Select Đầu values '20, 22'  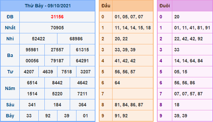(x=121, y=39)
